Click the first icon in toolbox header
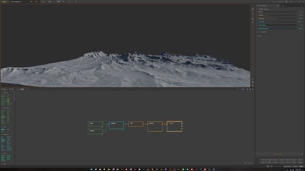The image size is (305, 171). click(10, 89)
